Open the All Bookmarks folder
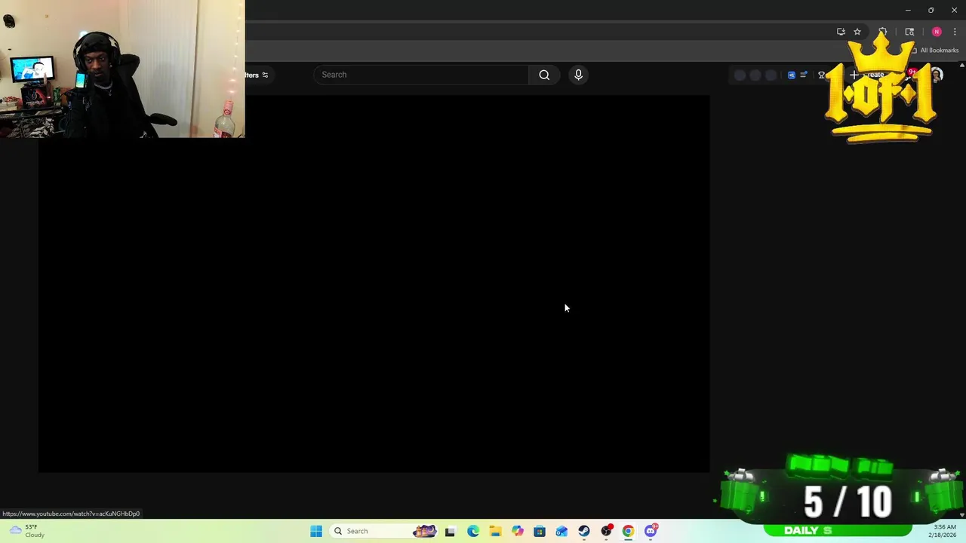This screenshot has width=966, height=543. click(x=934, y=51)
